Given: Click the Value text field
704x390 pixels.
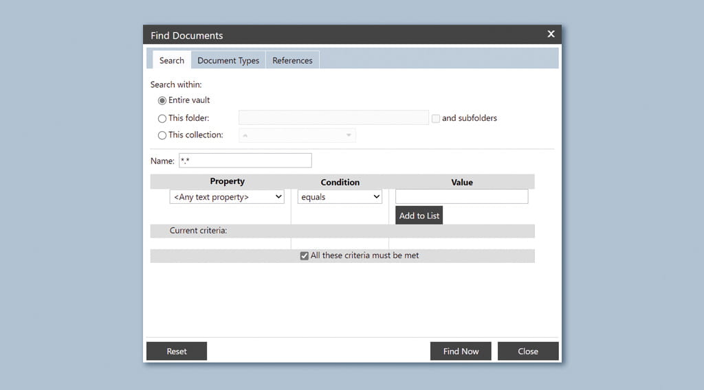Looking at the screenshot, I should pyautogui.click(x=461, y=197).
